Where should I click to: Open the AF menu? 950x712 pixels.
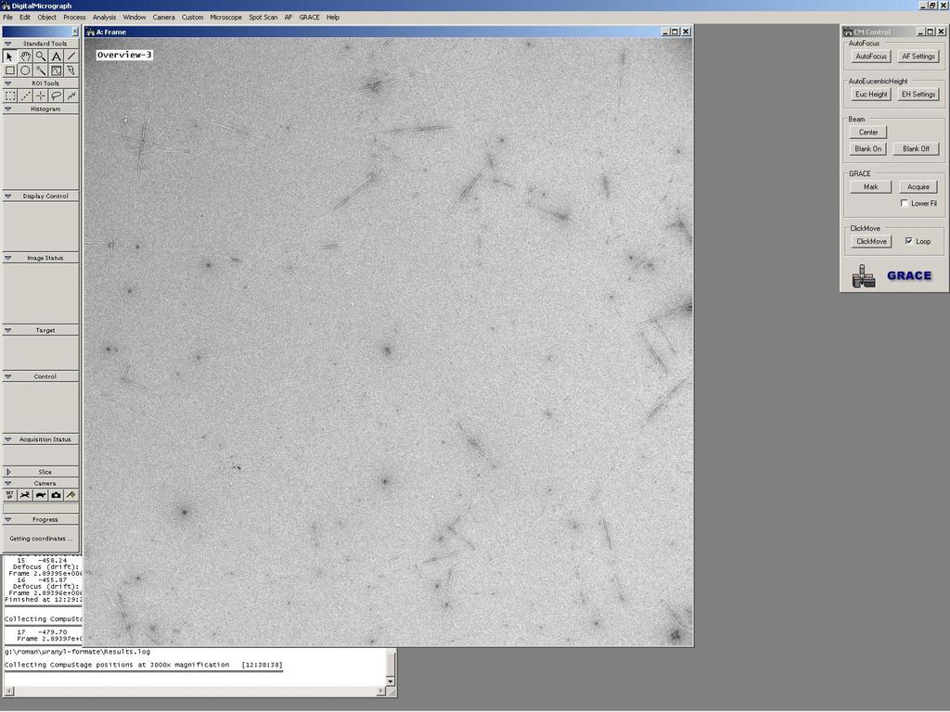289,18
